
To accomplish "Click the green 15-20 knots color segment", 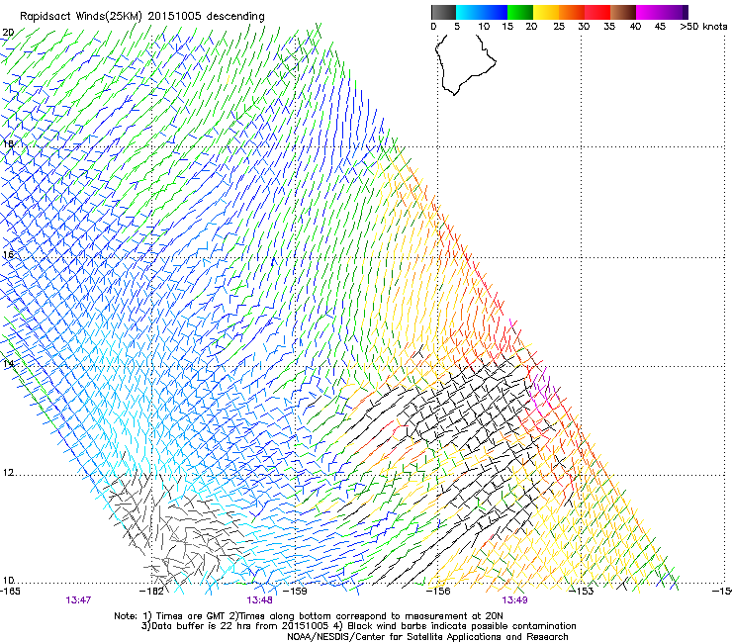I will (520, 12).
